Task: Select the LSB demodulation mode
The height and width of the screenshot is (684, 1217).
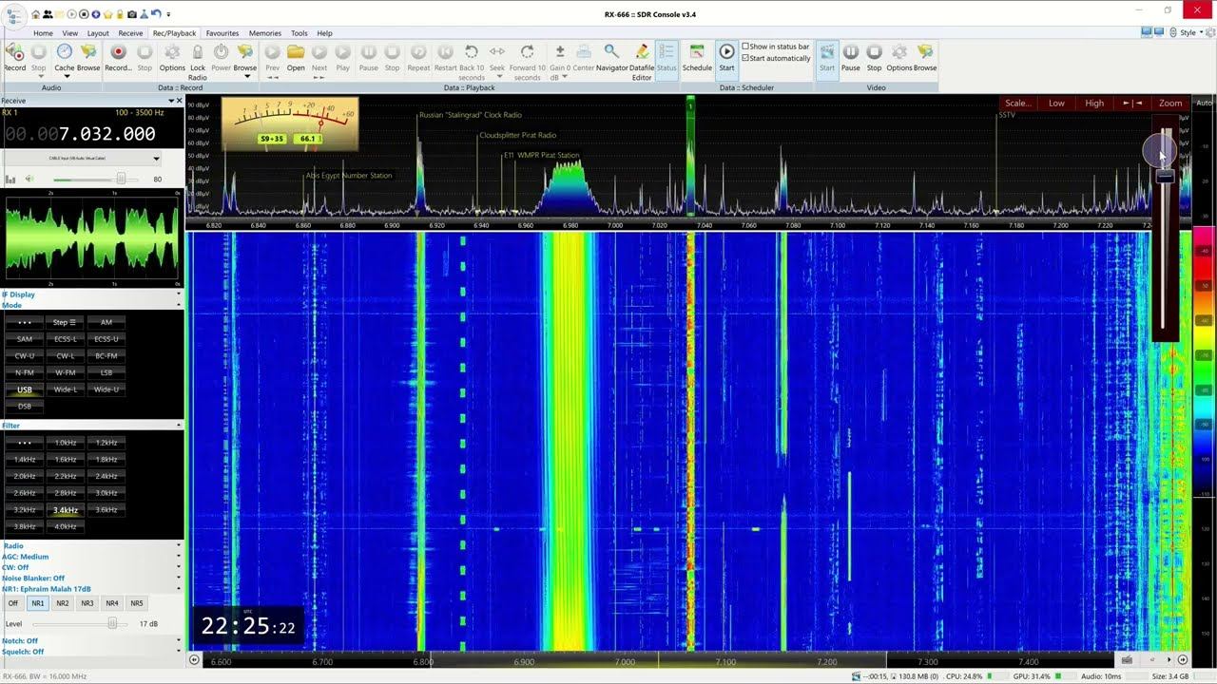Action: 106,373
